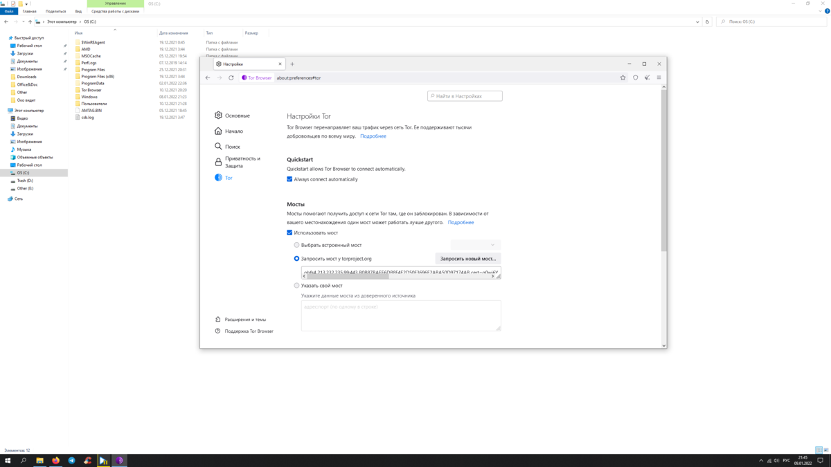Select csb.log file in Explorer

(87, 118)
